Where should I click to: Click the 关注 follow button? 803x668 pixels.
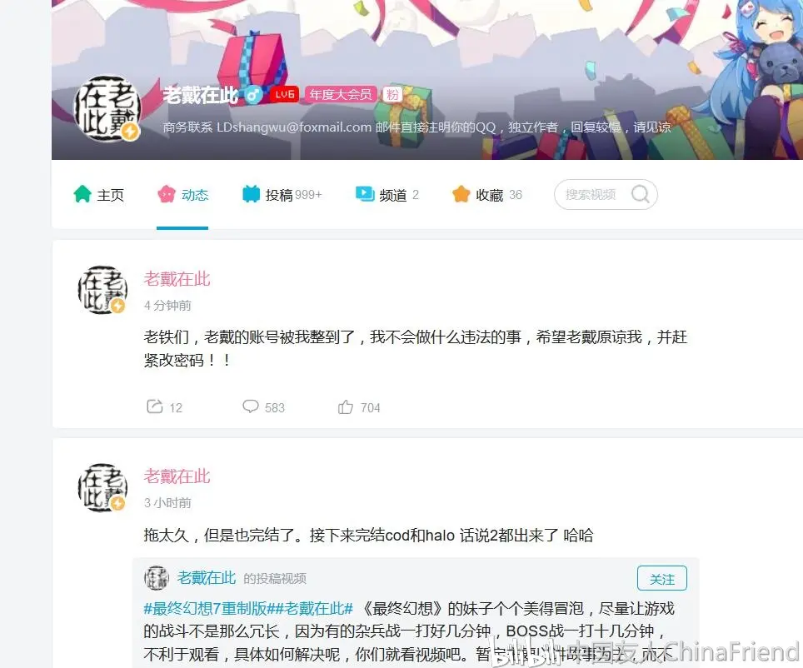661,579
